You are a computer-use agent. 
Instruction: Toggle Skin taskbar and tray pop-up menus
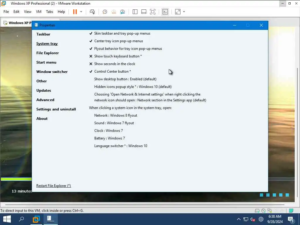point(120,33)
